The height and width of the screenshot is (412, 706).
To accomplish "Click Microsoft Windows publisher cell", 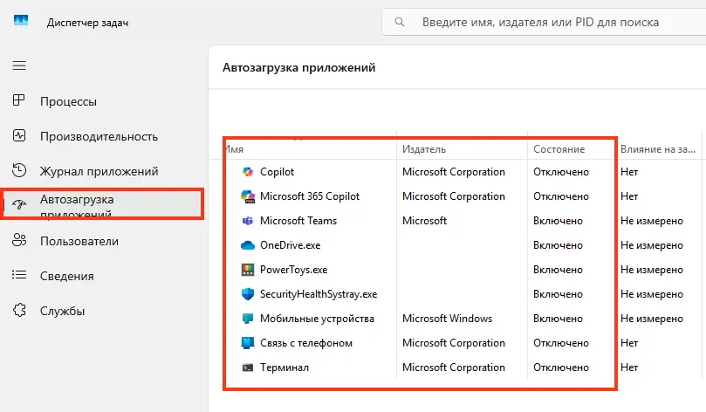I will coord(447,319).
